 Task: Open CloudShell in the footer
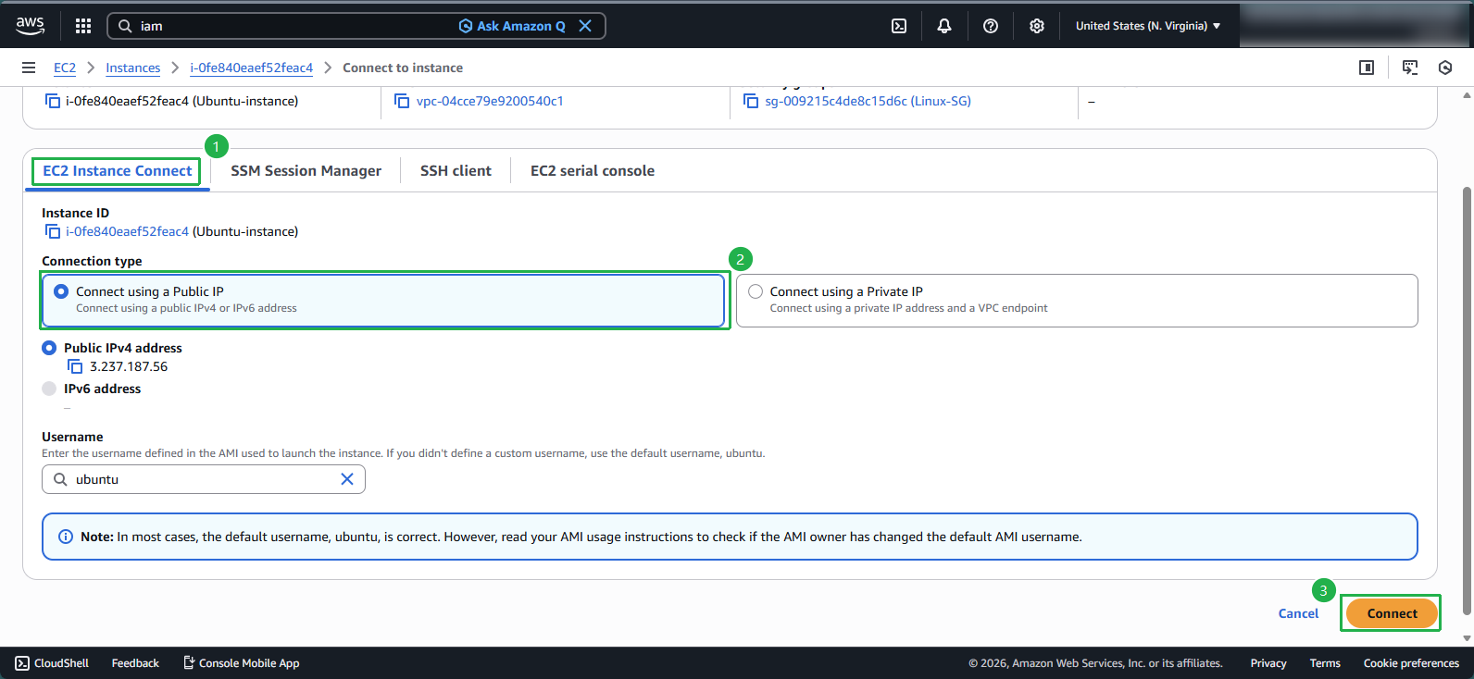[x=52, y=663]
